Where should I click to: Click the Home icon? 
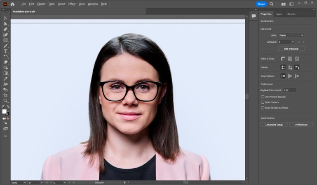pyautogui.click(x=12, y=4)
